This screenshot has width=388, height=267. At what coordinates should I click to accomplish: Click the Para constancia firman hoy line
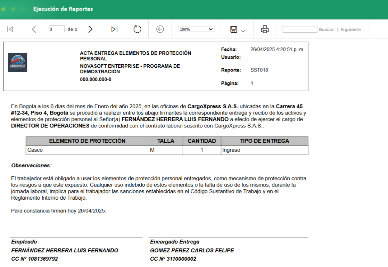pos(59,211)
